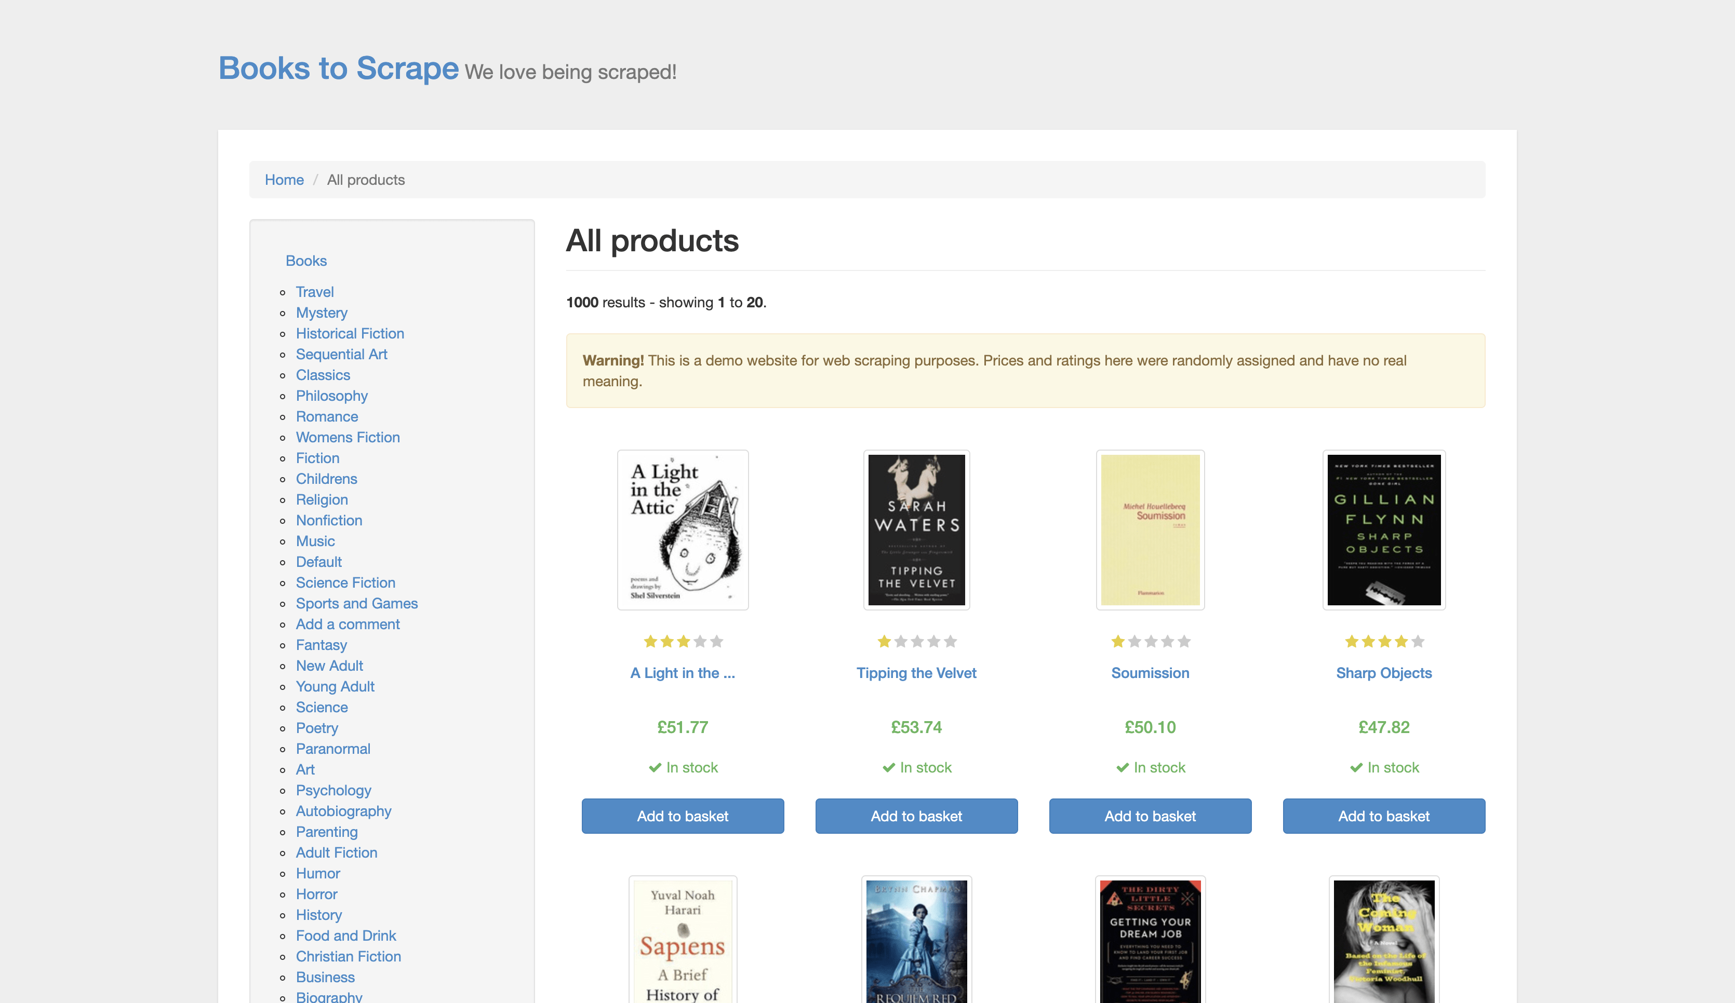Browse the Mystery category
The image size is (1735, 1003).
click(x=322, y=313)
